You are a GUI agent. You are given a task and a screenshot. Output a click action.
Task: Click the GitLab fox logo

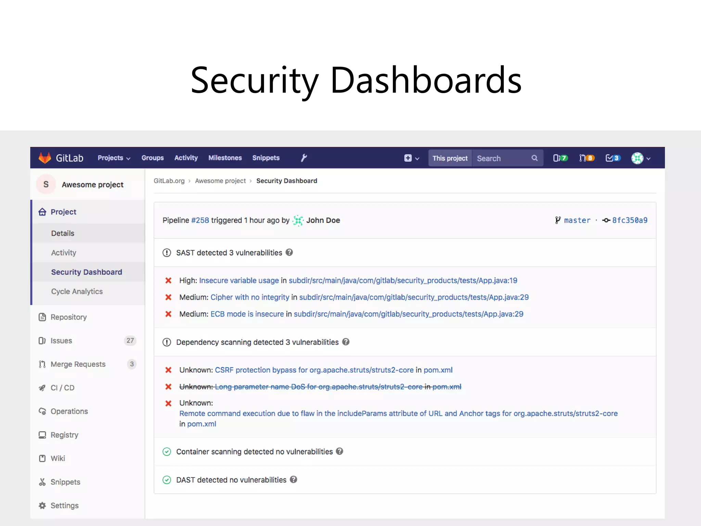click(x=45, y=158)
